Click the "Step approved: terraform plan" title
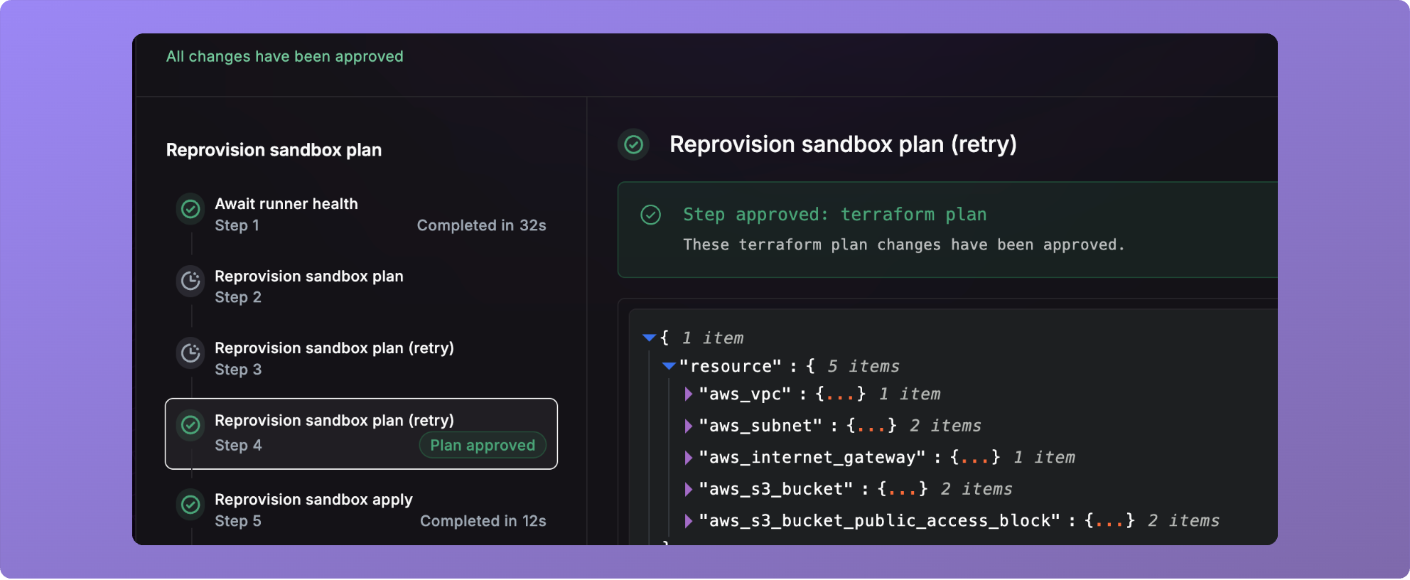1410x580 pixels. pos(834,215)
